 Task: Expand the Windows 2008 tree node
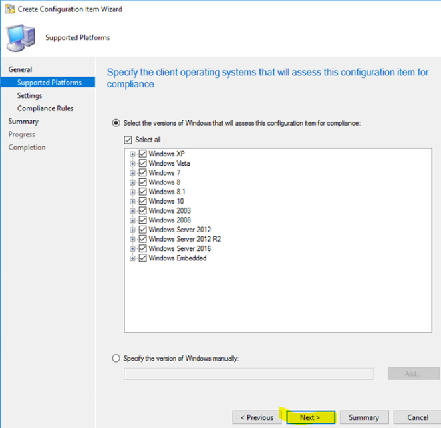click(x=132, y=220)
